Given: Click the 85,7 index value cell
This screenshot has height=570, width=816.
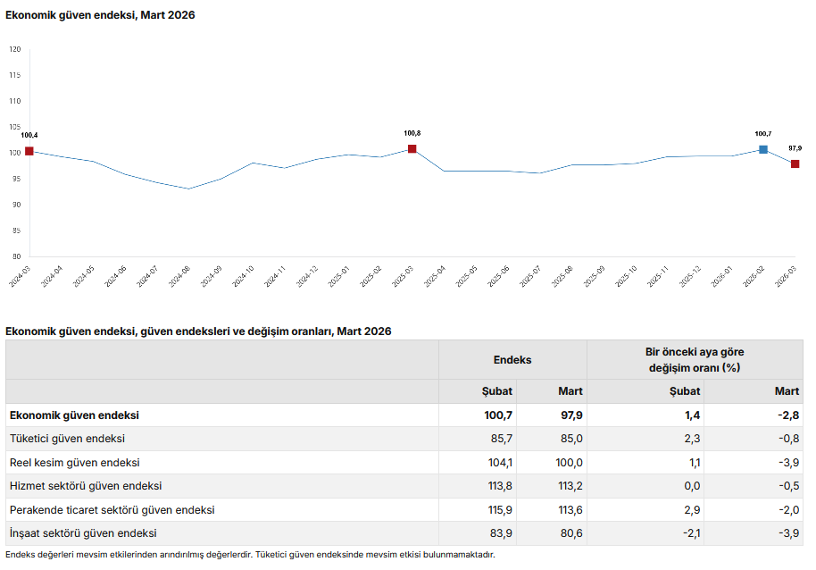Looking at the screenshot, I should pos(497,439).
